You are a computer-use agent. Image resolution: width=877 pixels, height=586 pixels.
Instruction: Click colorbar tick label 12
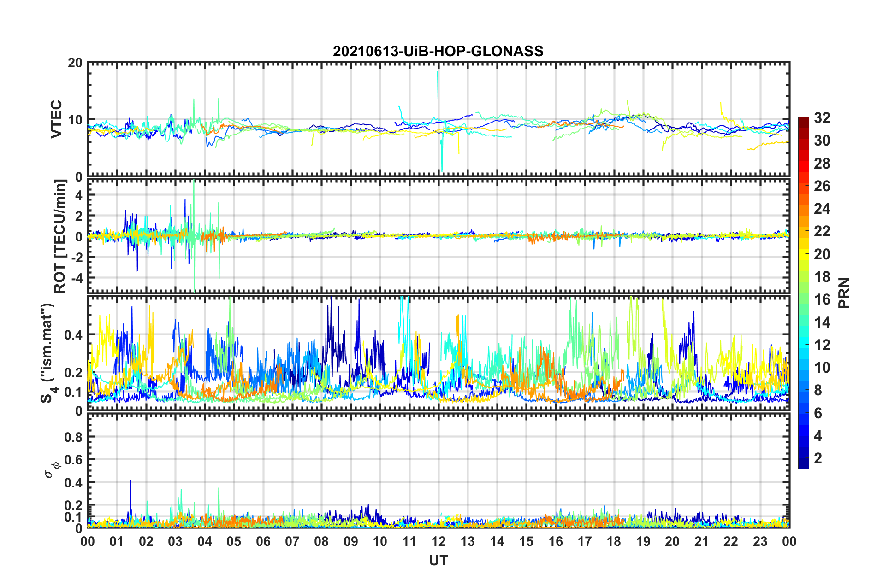click(x=822, y=345)
